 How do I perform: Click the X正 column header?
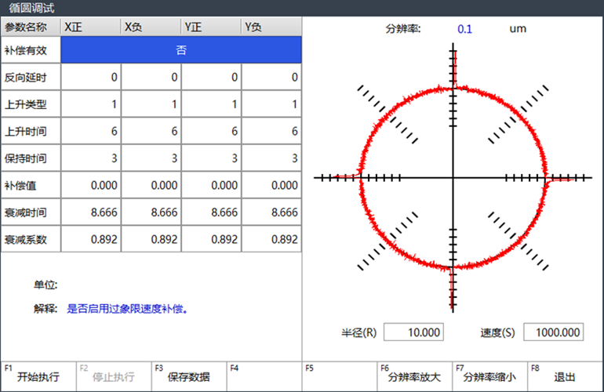(x=91, y=27)
